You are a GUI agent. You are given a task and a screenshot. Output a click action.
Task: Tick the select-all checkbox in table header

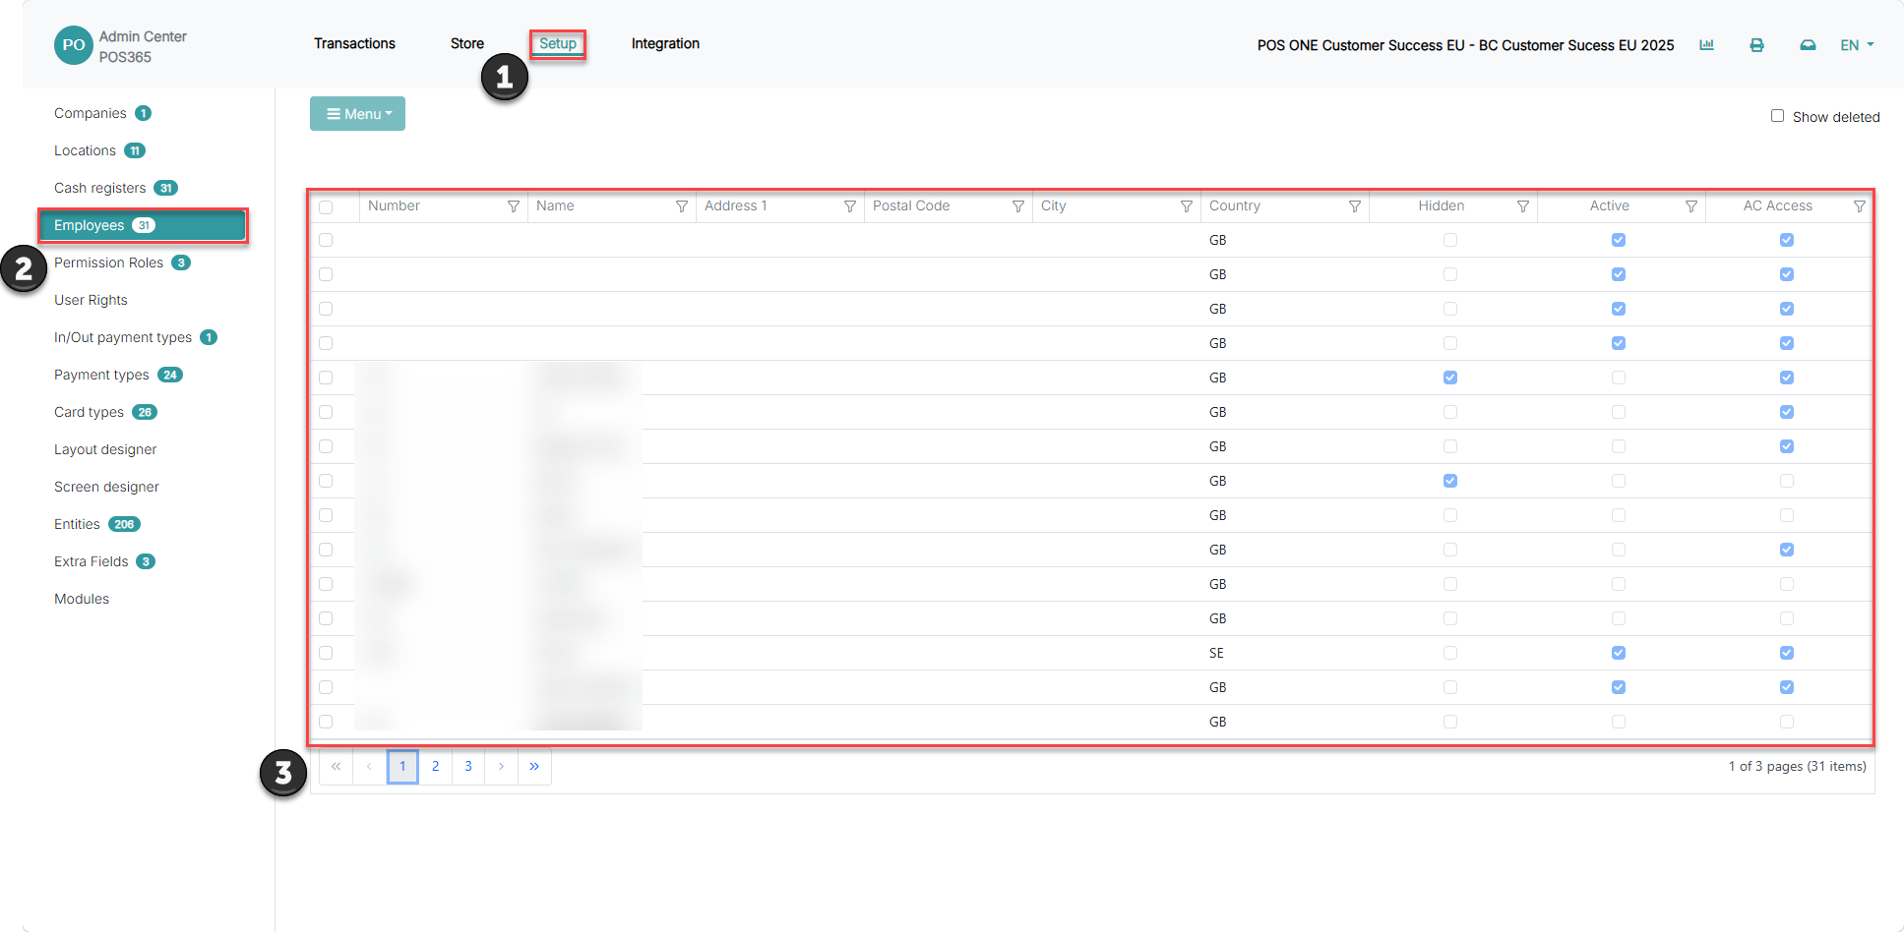click(x=326, y=207)
